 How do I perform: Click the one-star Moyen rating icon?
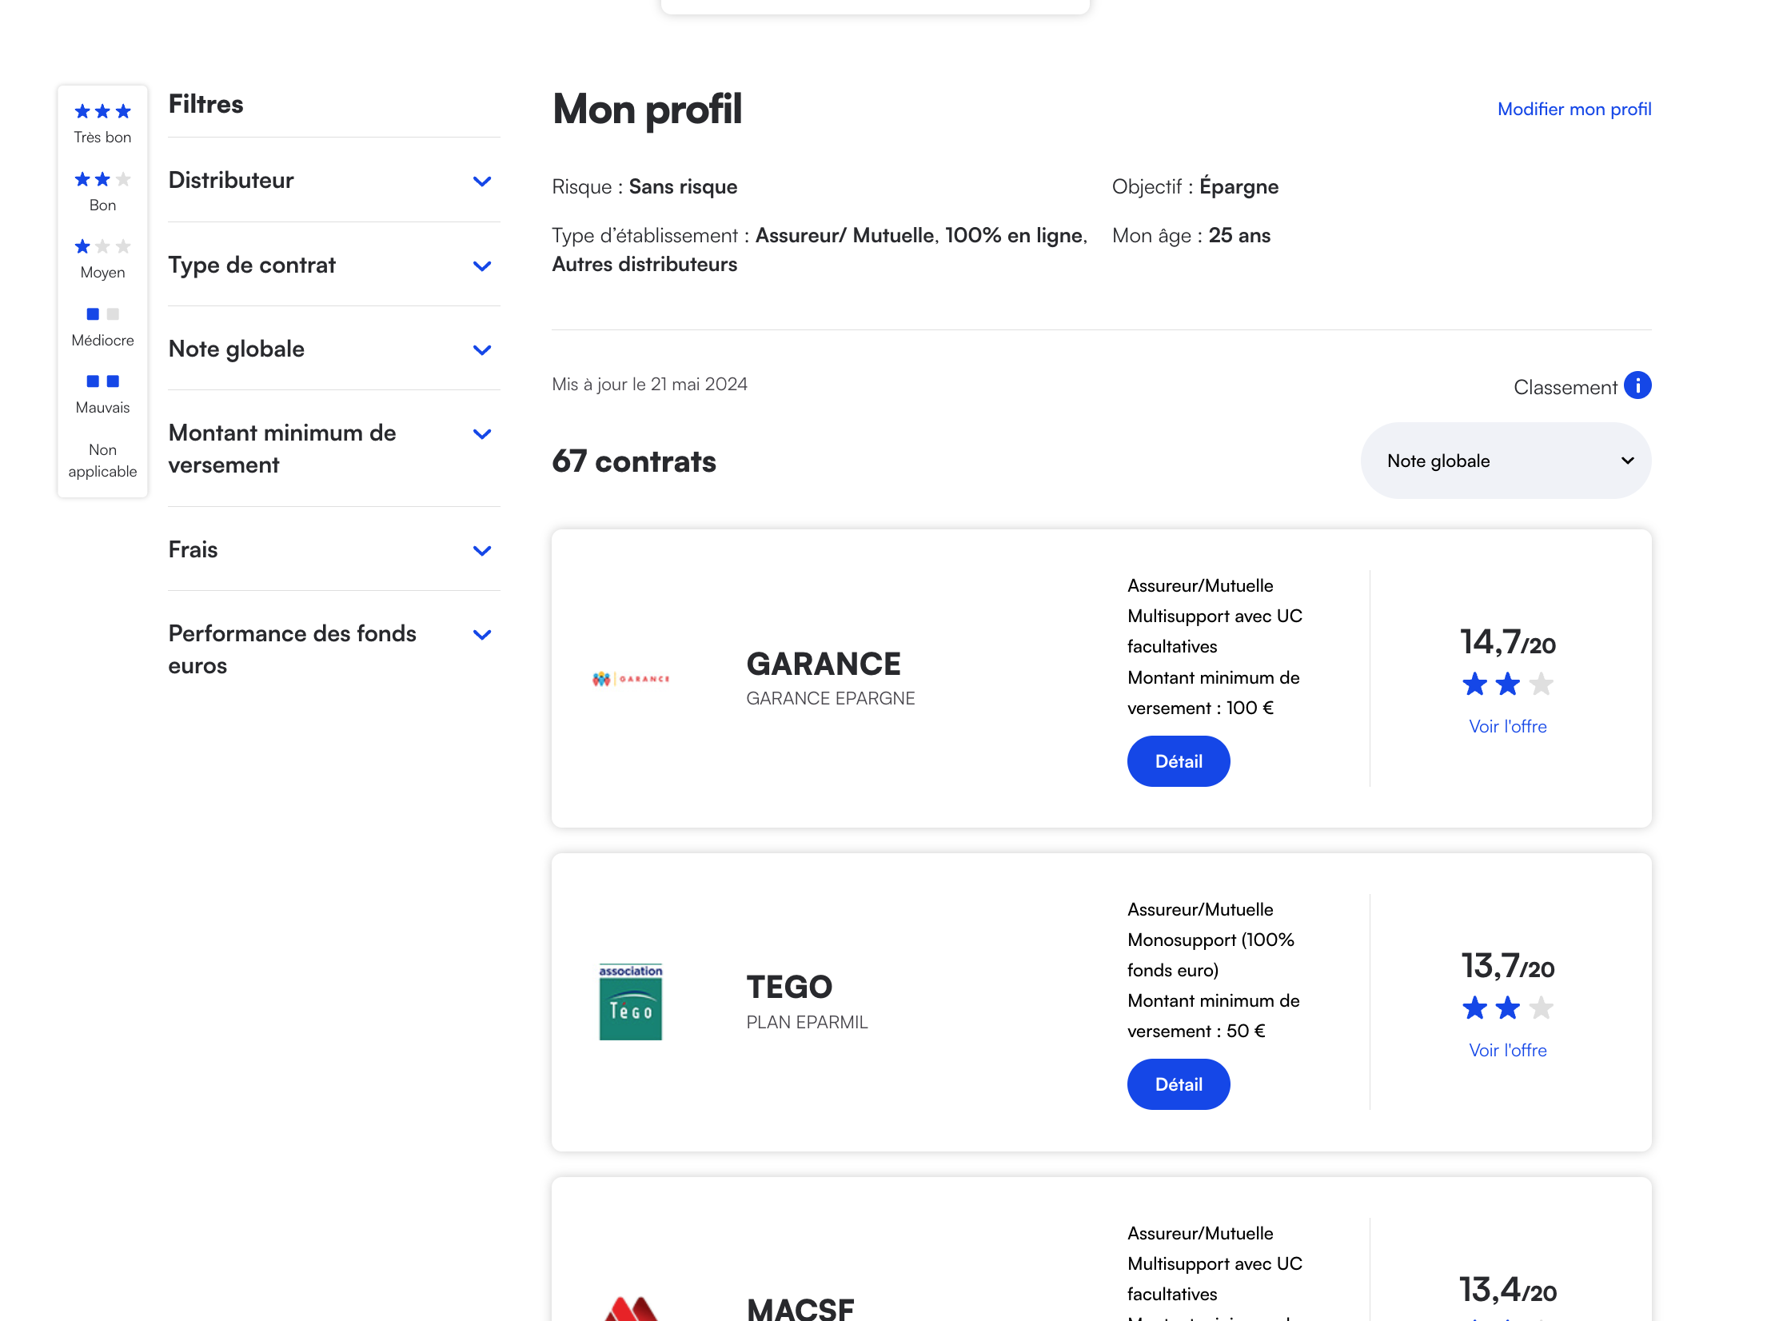(x=102, y=246)
